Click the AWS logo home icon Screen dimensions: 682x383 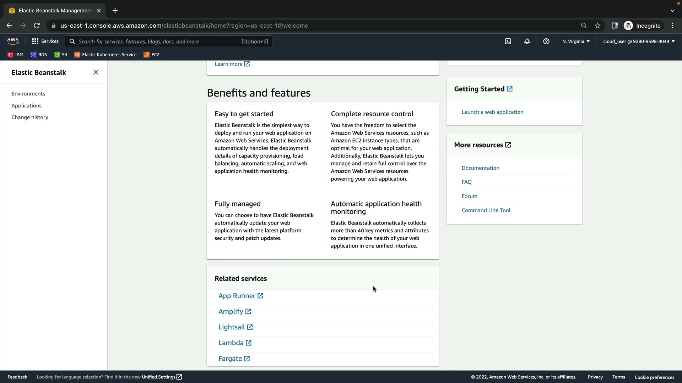click(13, 41)
